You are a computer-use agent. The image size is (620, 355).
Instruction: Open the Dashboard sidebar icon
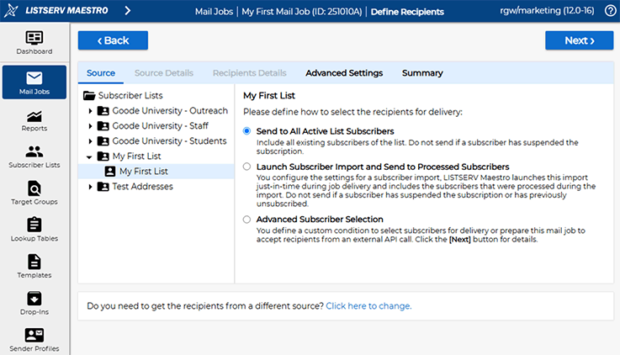click(34, 39)
